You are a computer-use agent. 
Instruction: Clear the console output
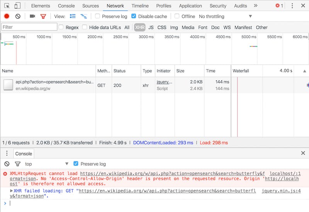coord(7,164)
